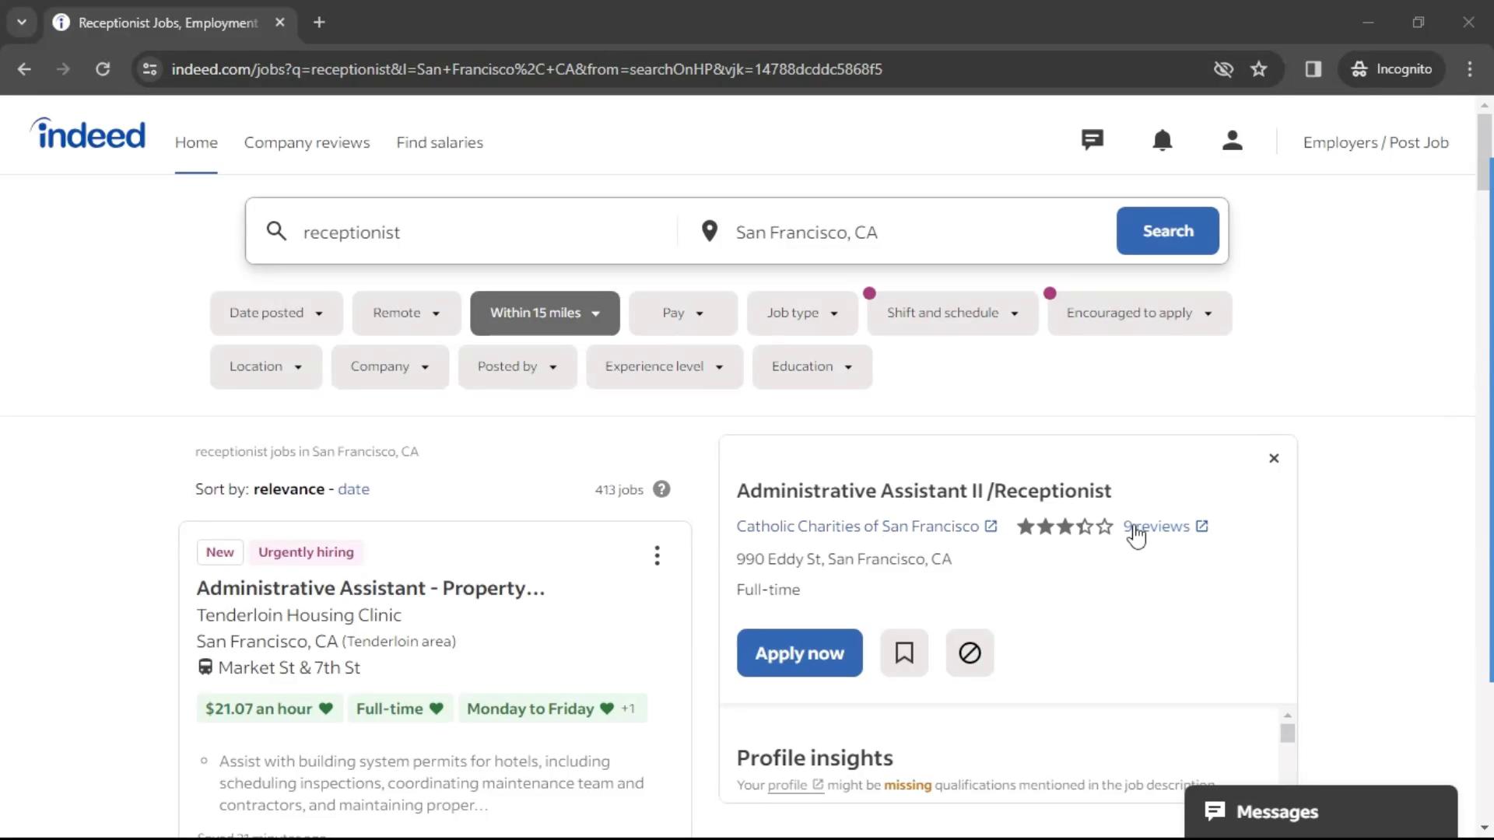
Task: Click the search magnifier icon
Action: click(278, 231)
